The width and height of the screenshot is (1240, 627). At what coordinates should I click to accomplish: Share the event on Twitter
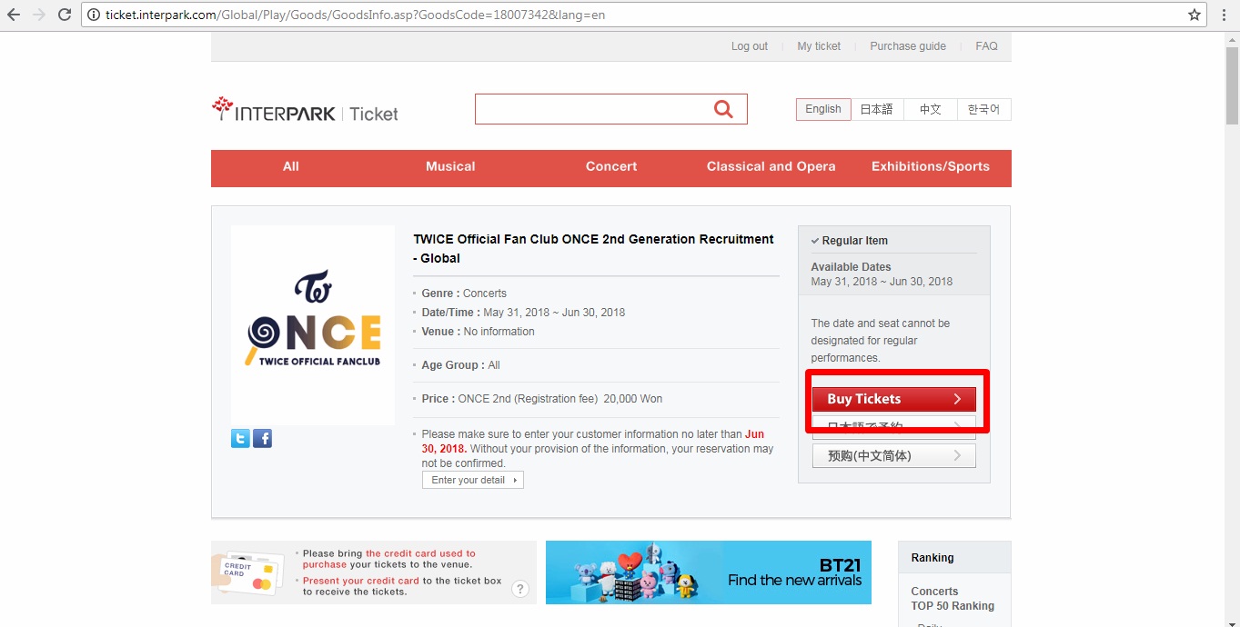click(240, 439)
